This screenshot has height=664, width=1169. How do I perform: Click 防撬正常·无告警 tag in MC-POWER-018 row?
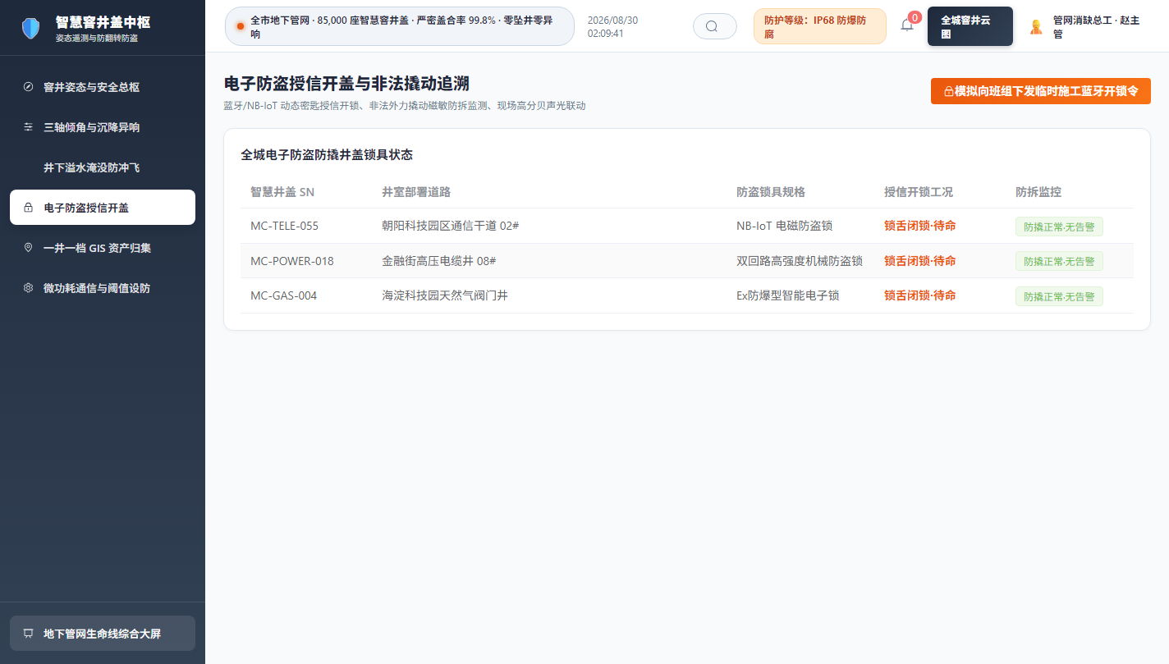1059,261
